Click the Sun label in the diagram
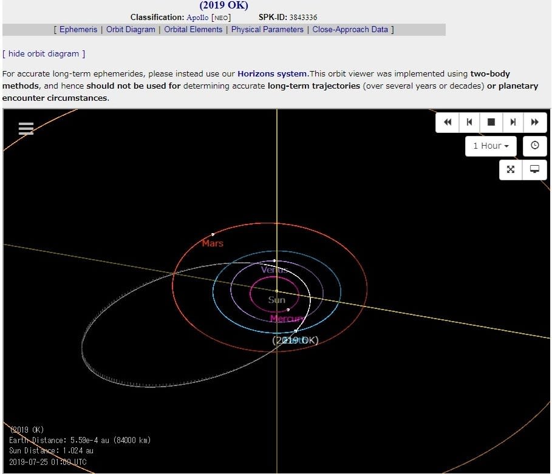552x474 pixels. point(277,300)
